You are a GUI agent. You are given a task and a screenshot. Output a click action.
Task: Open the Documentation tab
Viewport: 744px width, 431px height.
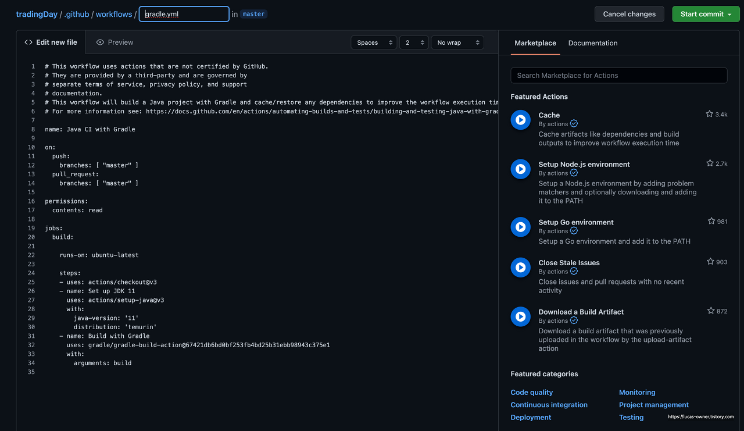[x=593, y=43]
